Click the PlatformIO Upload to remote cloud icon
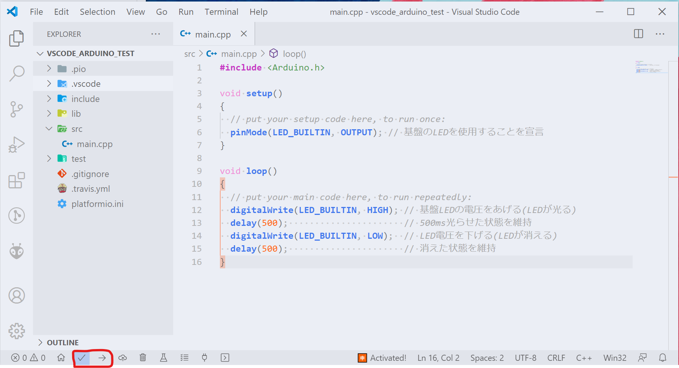Image resolution: width=679 pixels, height=368 pixels. 123,357
